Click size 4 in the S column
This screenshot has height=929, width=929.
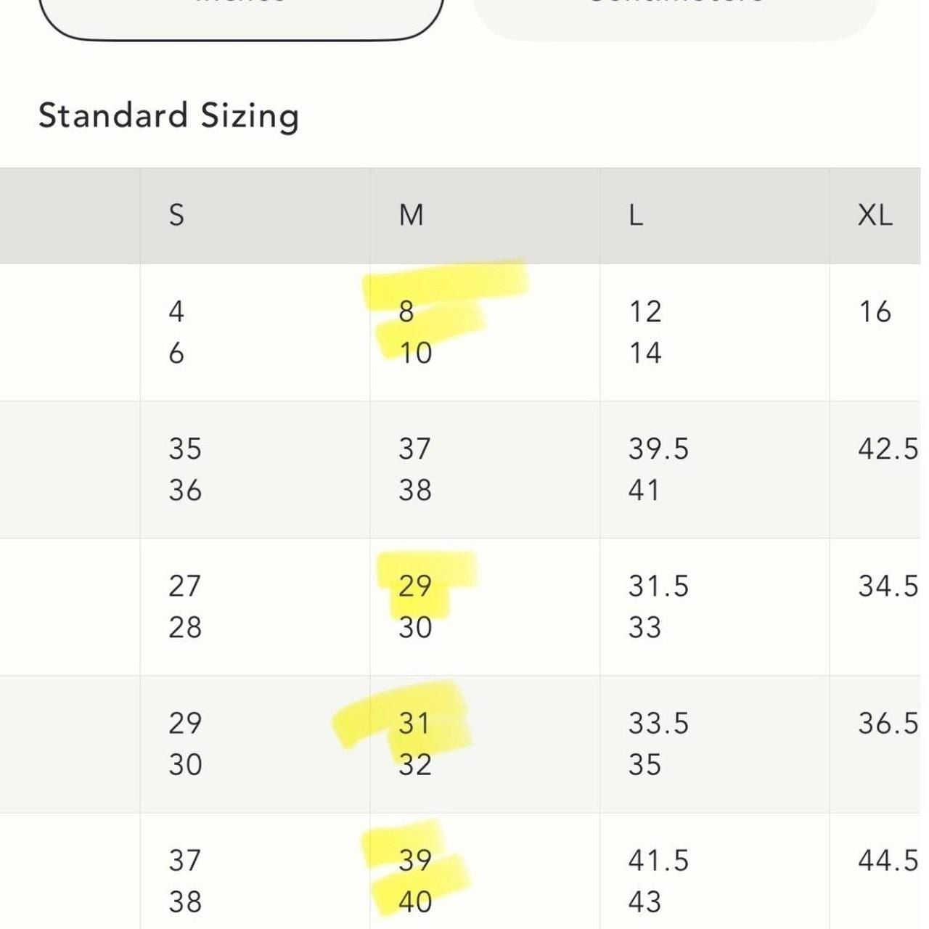pyautogui.click(x=176, y=311)
